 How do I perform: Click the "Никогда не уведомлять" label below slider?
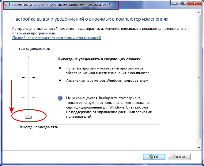pos(38,127)
